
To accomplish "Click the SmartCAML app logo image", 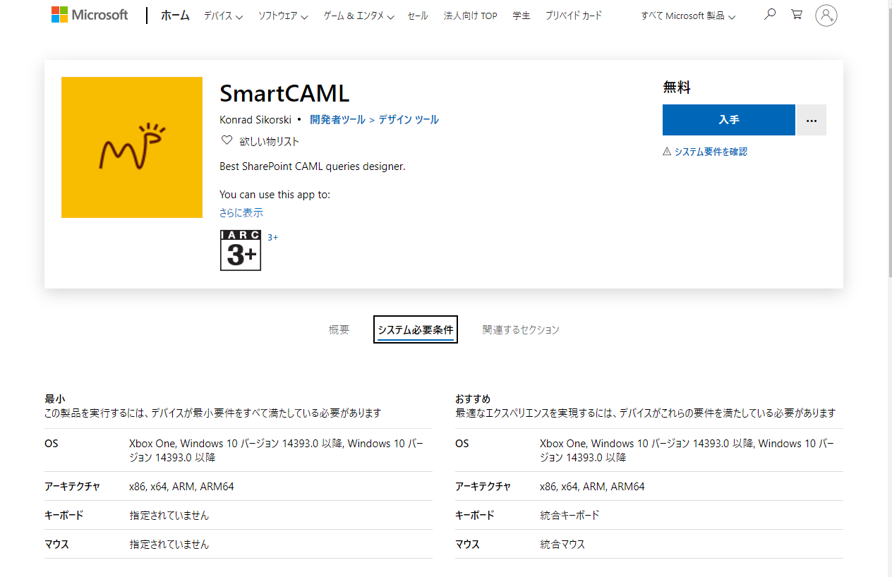I will pos(132,147).
